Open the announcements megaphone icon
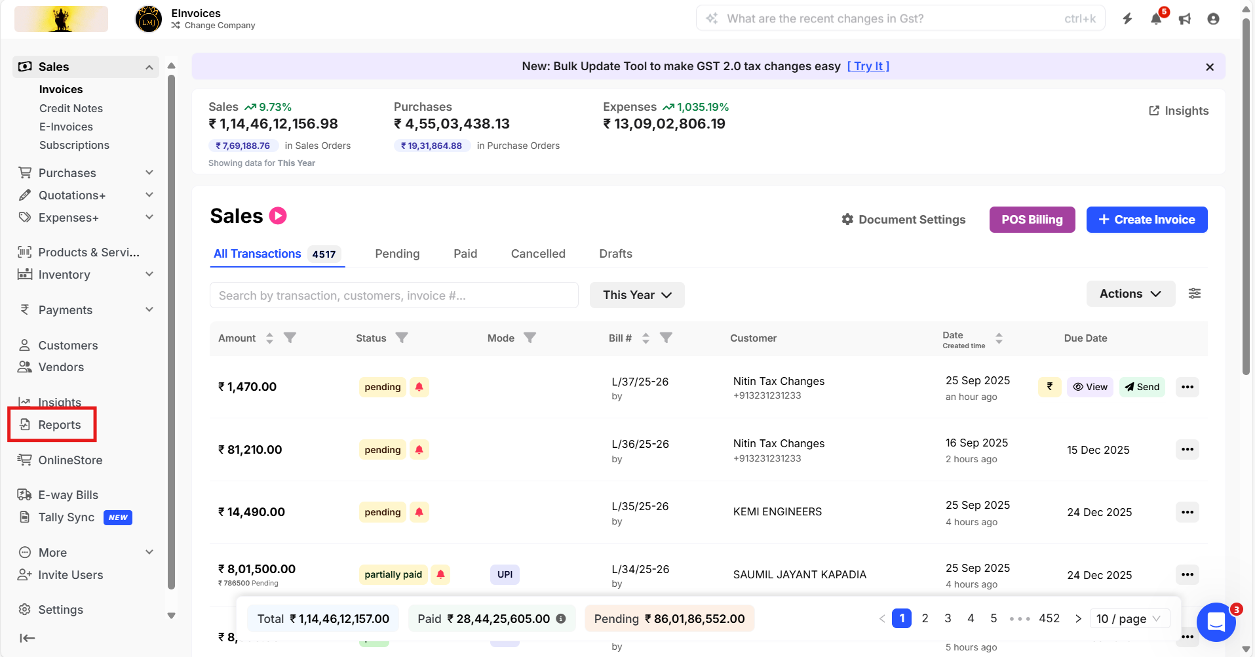Viewport: 1255px width, 657px height. [x=1185, y=19]
